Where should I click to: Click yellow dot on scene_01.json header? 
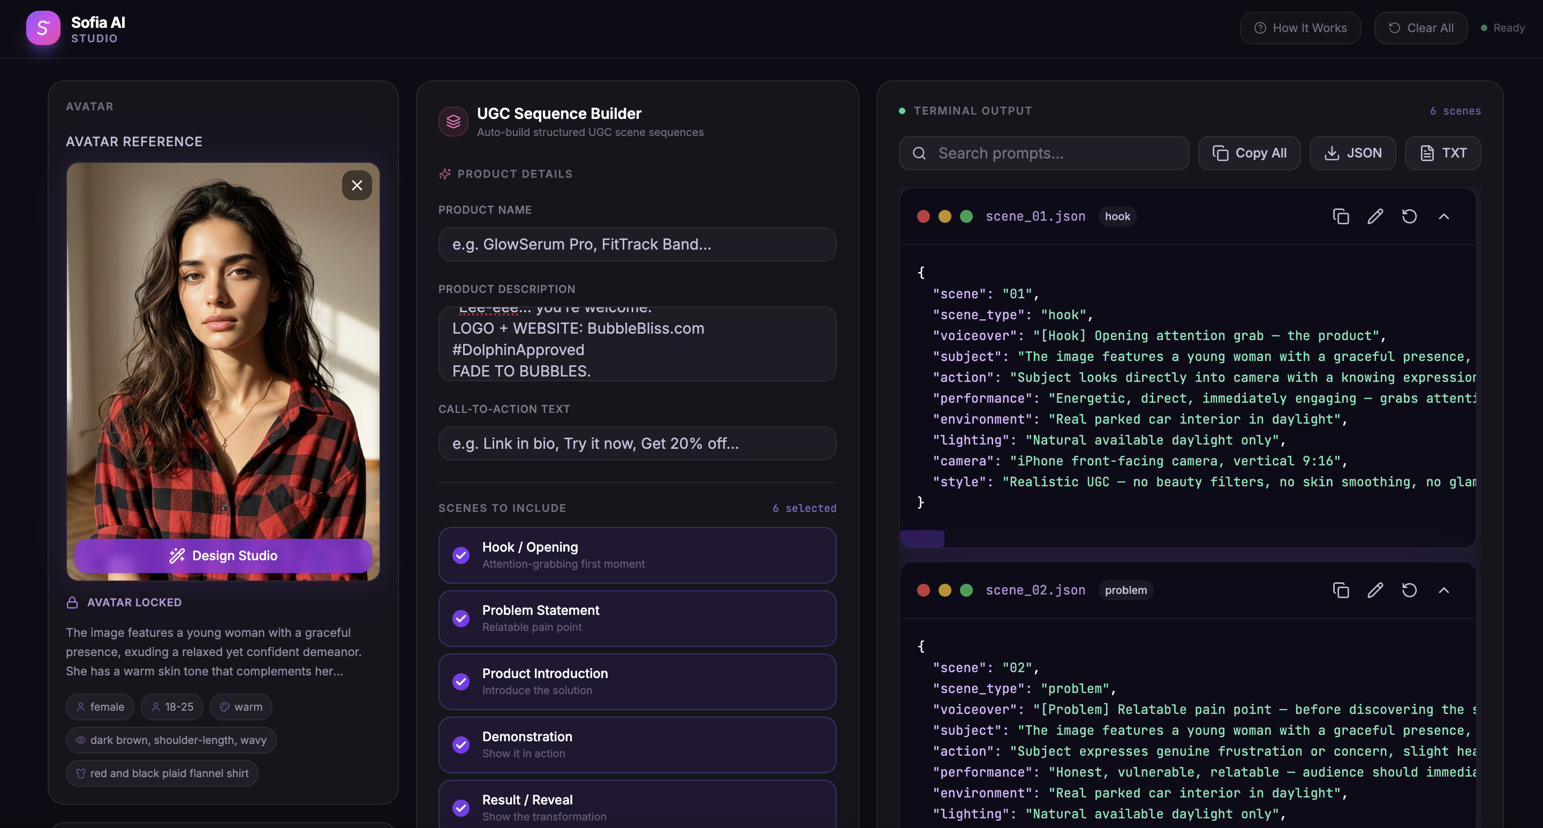coord(944,216)
